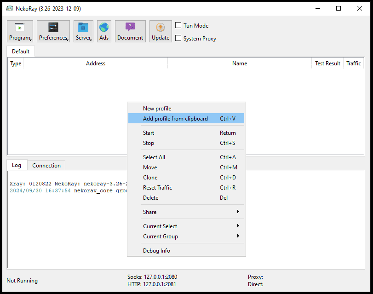The image size is (373, 294).
Task: Sort by the Address column header
Action: (x=96, y=63)
